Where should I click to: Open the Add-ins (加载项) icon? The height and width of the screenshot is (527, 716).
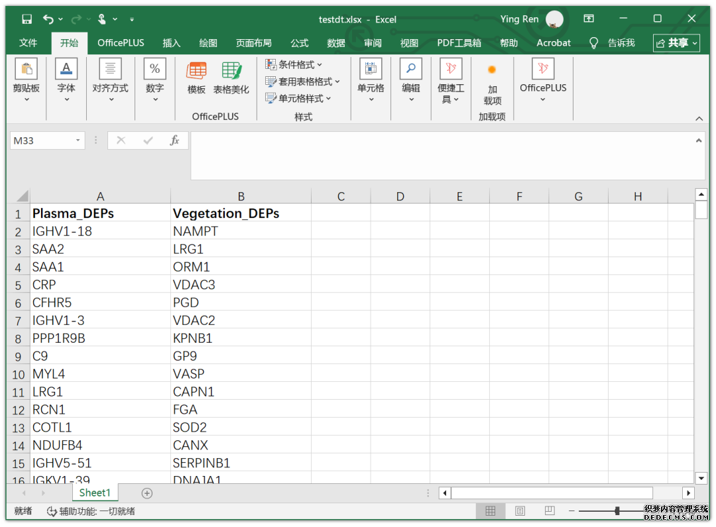(x=492, y=70)
